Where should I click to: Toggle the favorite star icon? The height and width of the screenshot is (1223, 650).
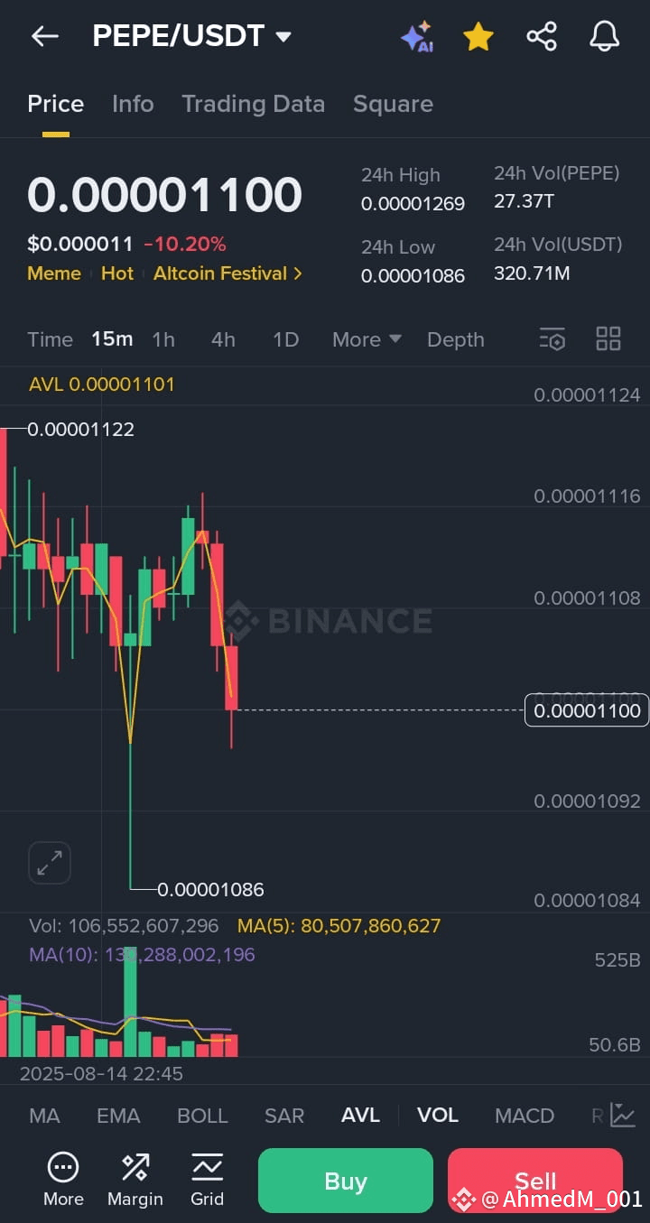[478, 37]
